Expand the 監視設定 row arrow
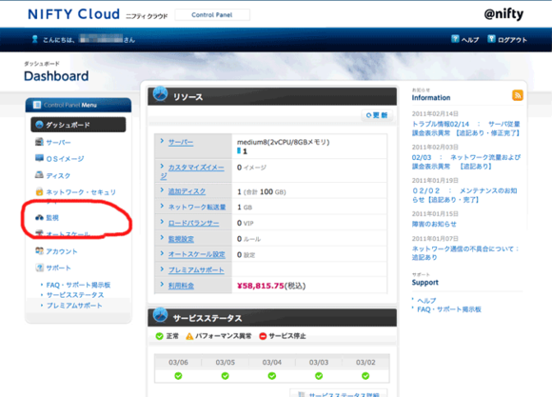The image size is (552, 397). point(162,237)
